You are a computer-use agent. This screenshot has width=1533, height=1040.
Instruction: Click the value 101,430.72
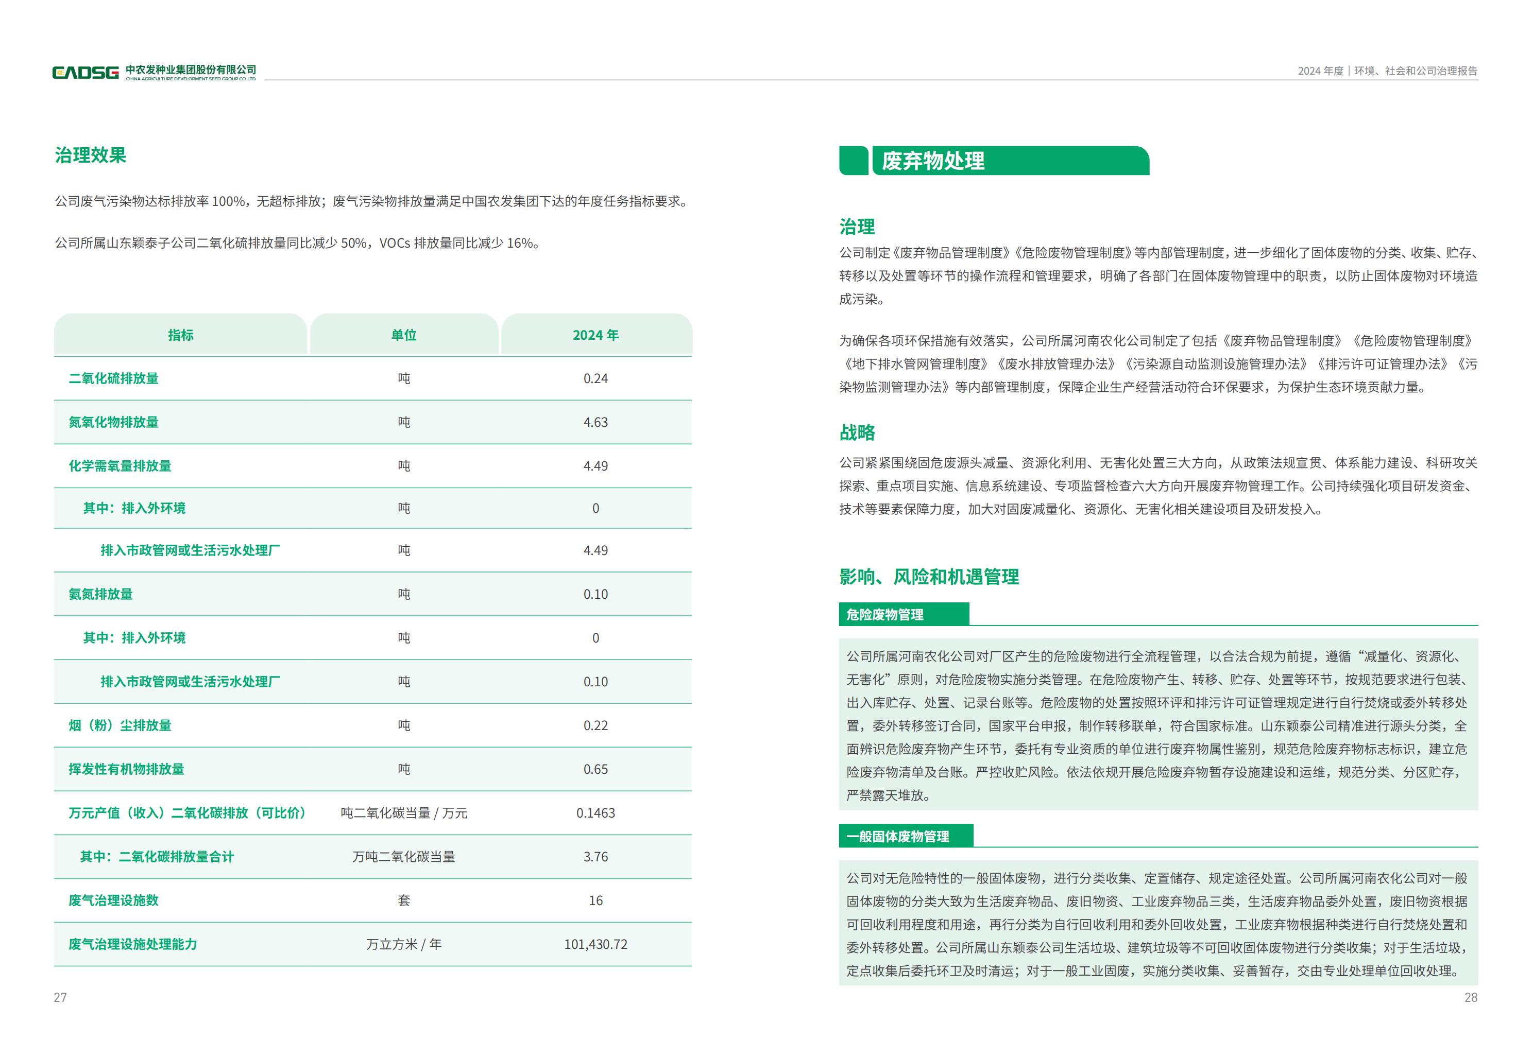(595, 944)
